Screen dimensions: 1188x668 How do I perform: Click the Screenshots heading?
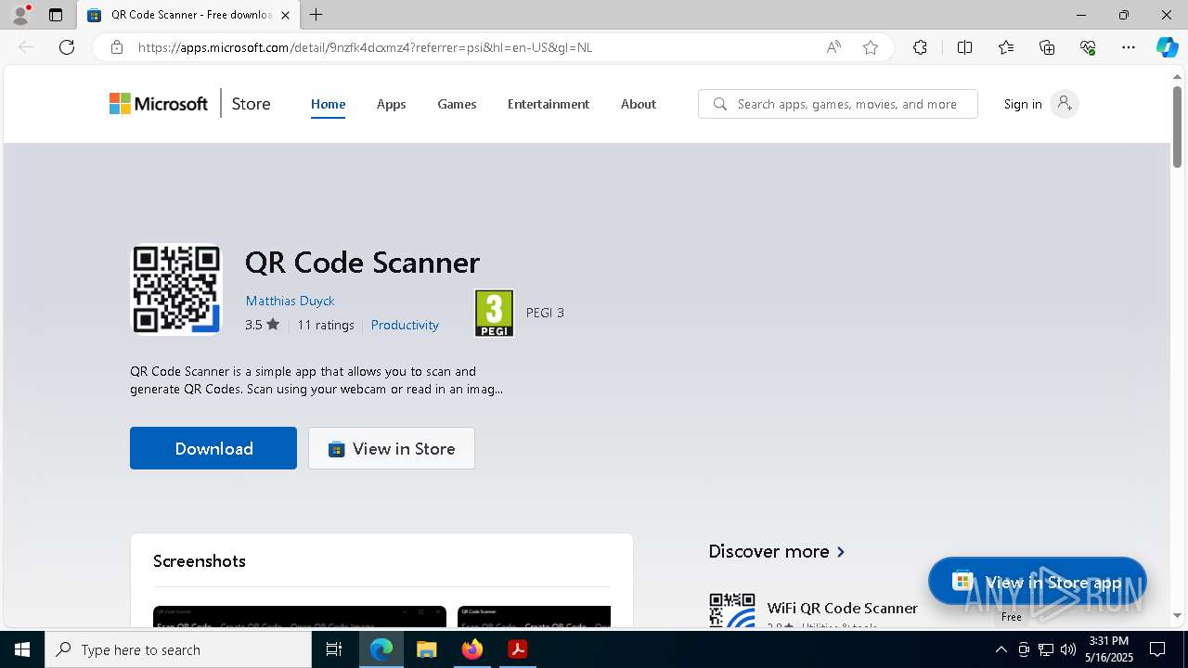pos(200,560)
